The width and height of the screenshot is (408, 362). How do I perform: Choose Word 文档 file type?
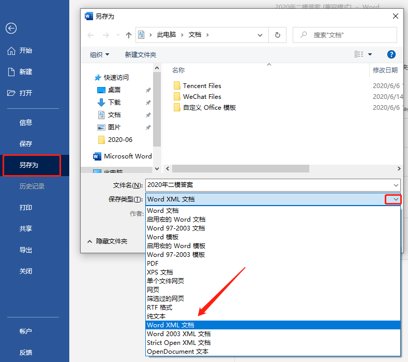pos(273,211)
